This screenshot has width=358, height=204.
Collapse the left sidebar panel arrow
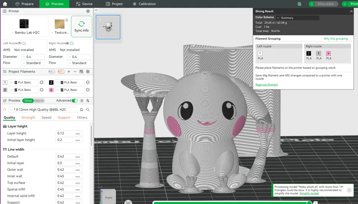[x=96, y=10]
